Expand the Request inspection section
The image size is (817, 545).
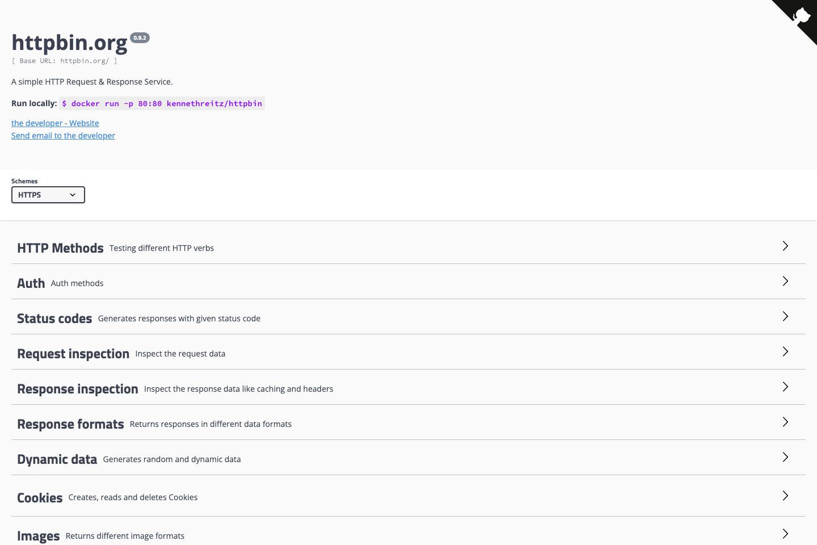[x=785, y=351]
